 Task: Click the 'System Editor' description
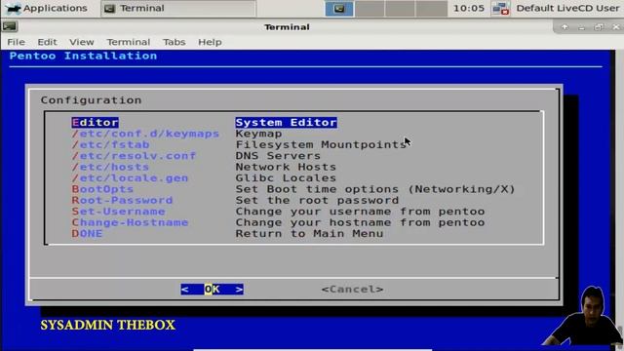(286, 123)
